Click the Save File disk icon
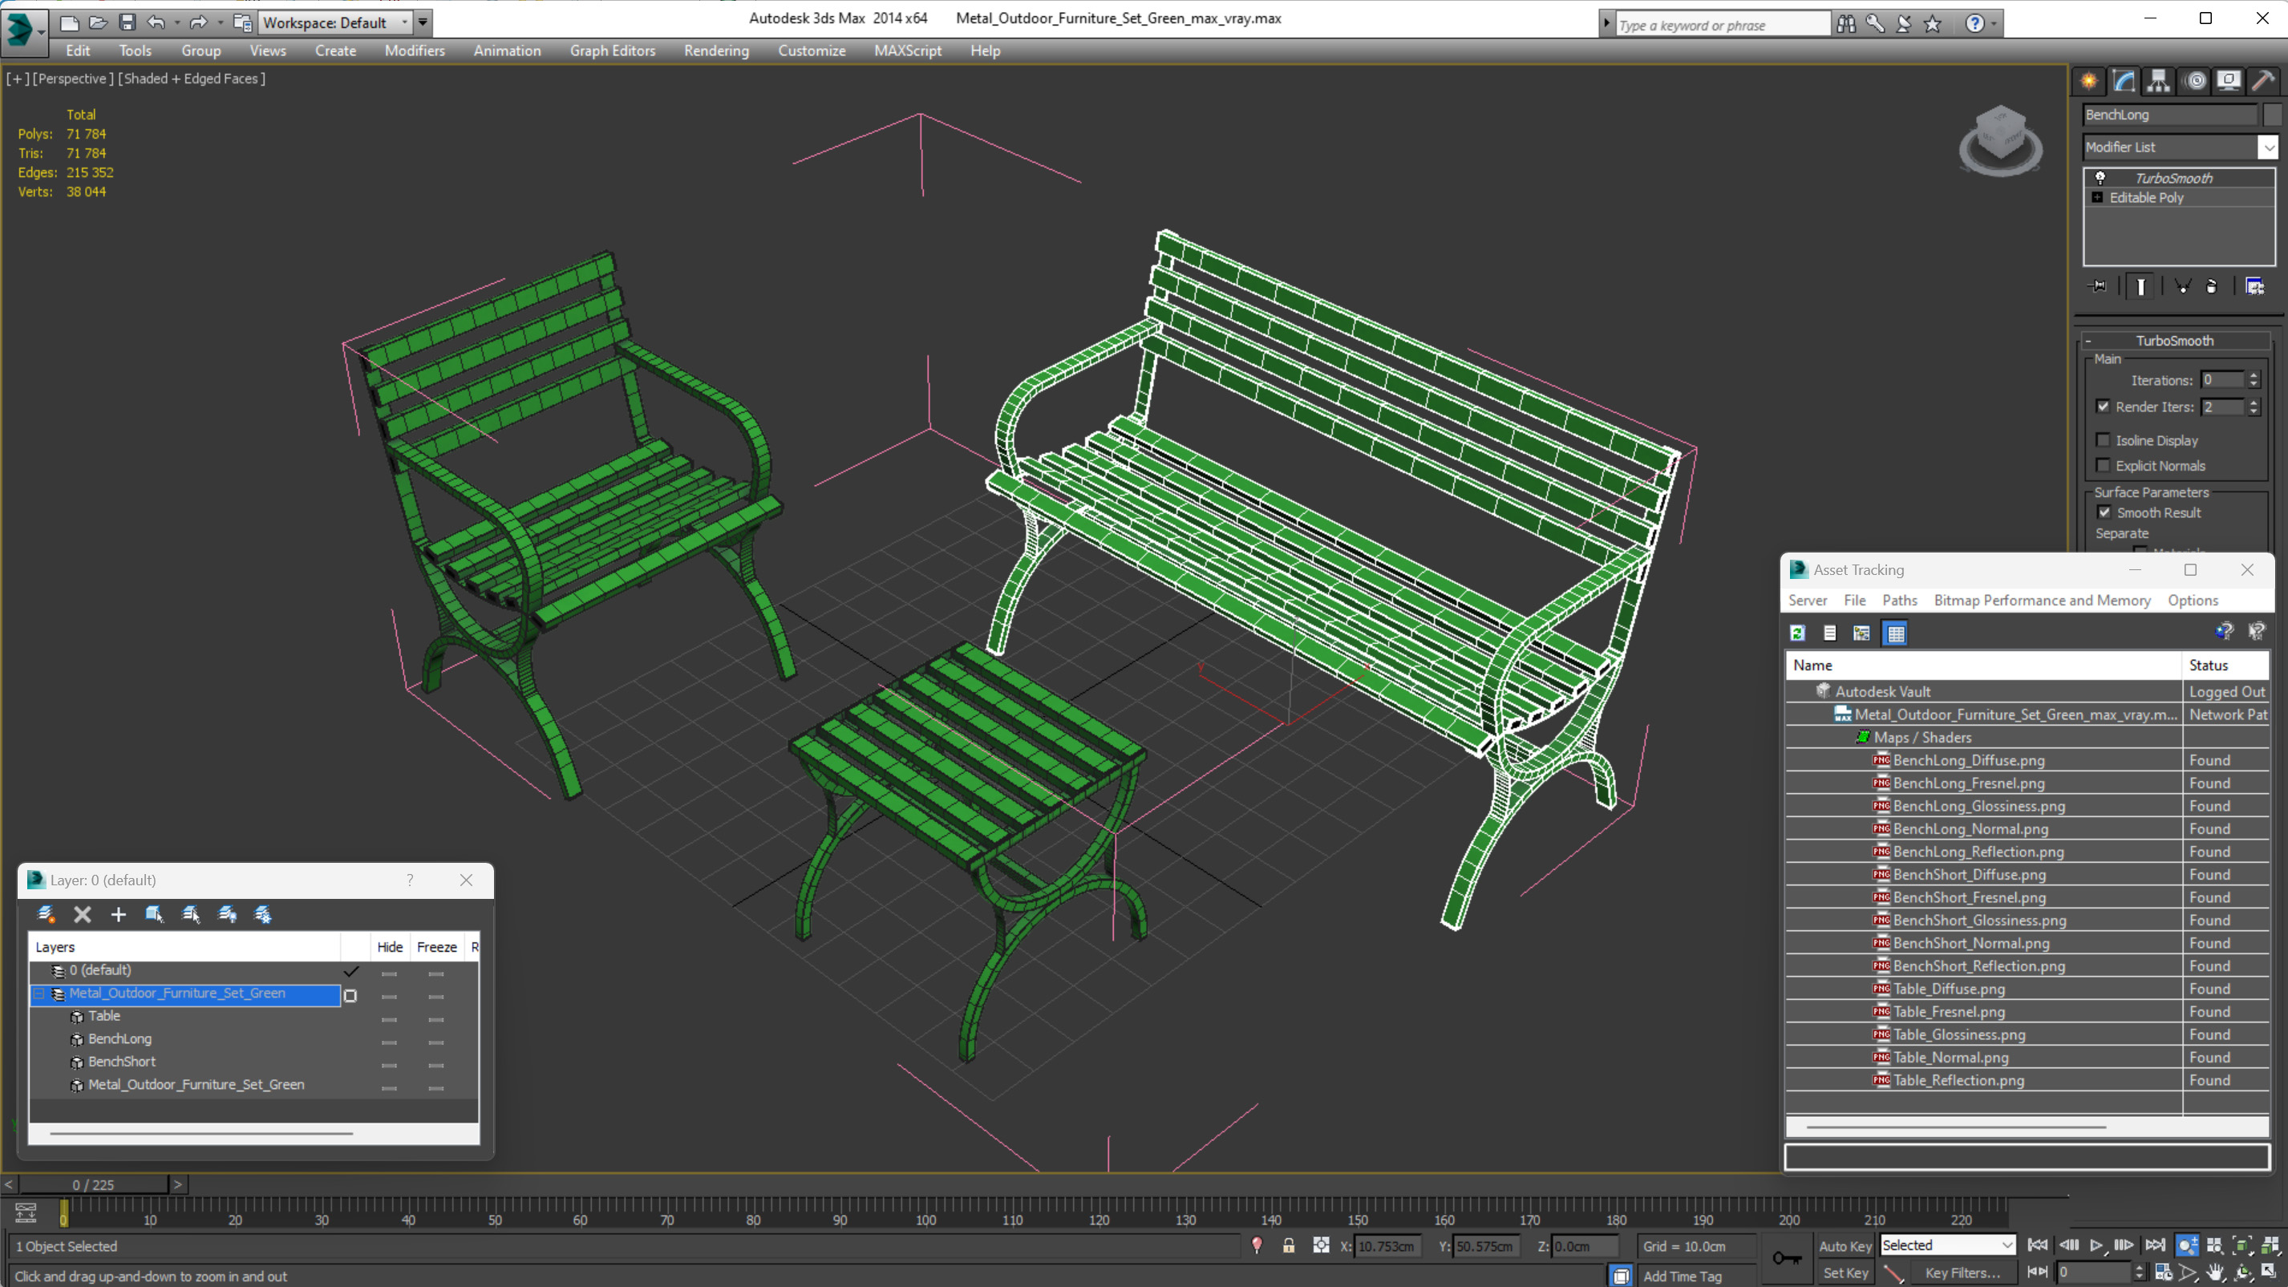The height and width of the screenshot is (1287, 2288). pos(127,22)
